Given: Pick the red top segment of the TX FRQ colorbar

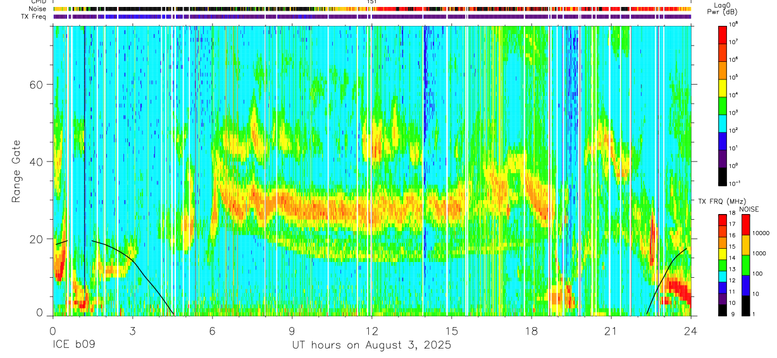Looking at the screenshot, I should (x=723, y=220).
